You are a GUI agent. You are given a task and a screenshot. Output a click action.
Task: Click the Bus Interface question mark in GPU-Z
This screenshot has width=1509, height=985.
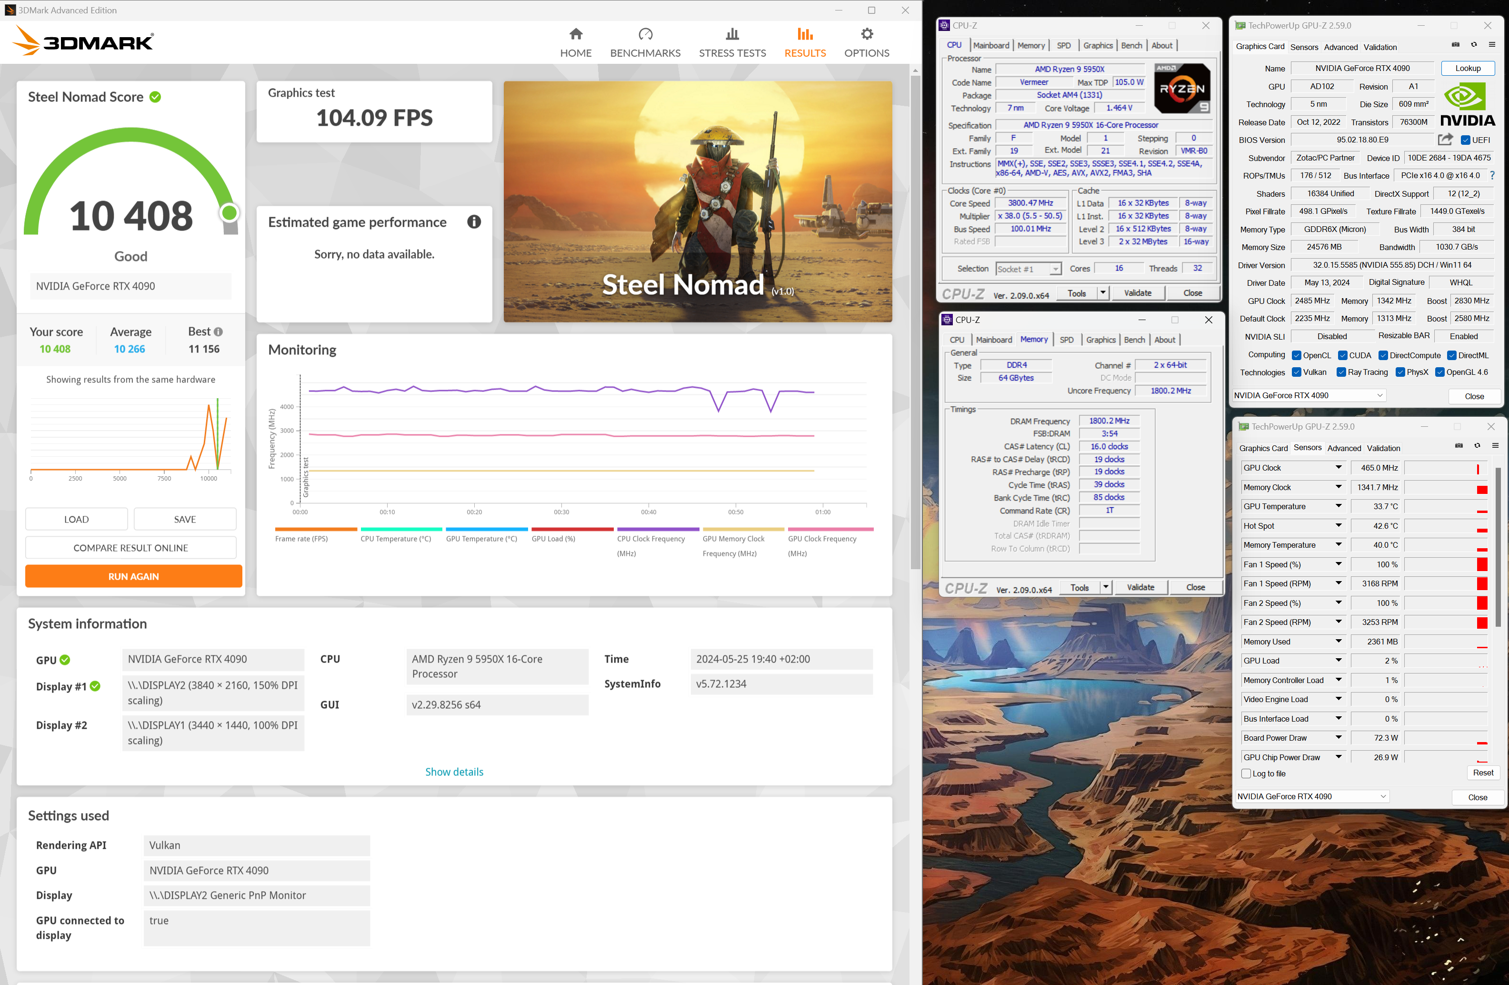point(1492,176)
